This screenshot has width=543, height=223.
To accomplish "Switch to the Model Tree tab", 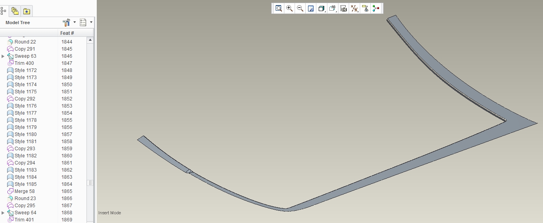I will (3, 11).
